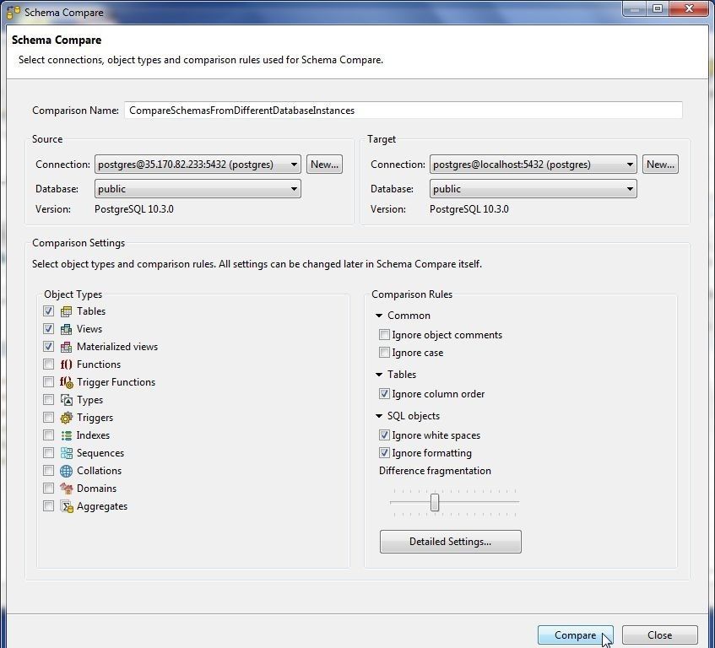715x648 pixels.
Task: Check the Collations checkbox
Action: [x=48, y=471]
